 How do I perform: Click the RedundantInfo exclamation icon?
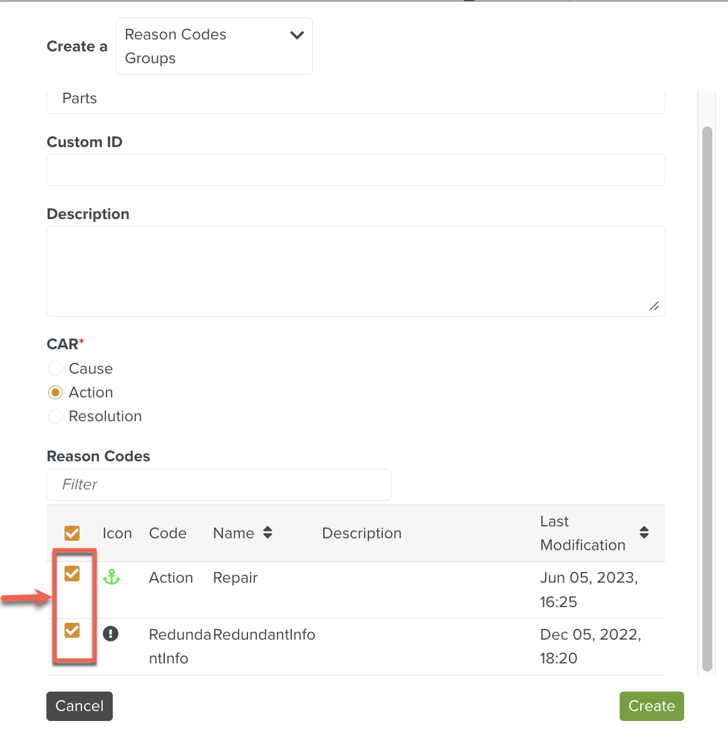pos(110,633)
